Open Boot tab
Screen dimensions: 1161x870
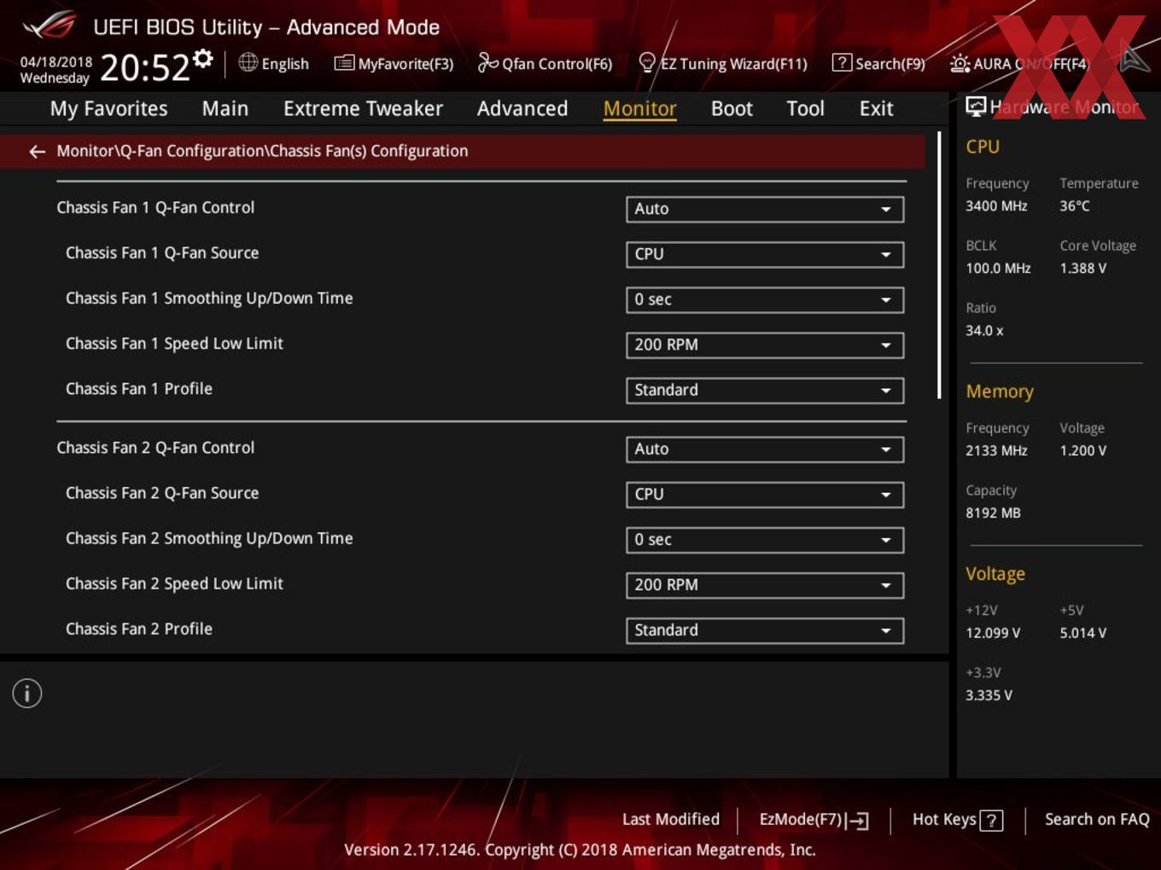pyautogui.click(x=732, y=108)
